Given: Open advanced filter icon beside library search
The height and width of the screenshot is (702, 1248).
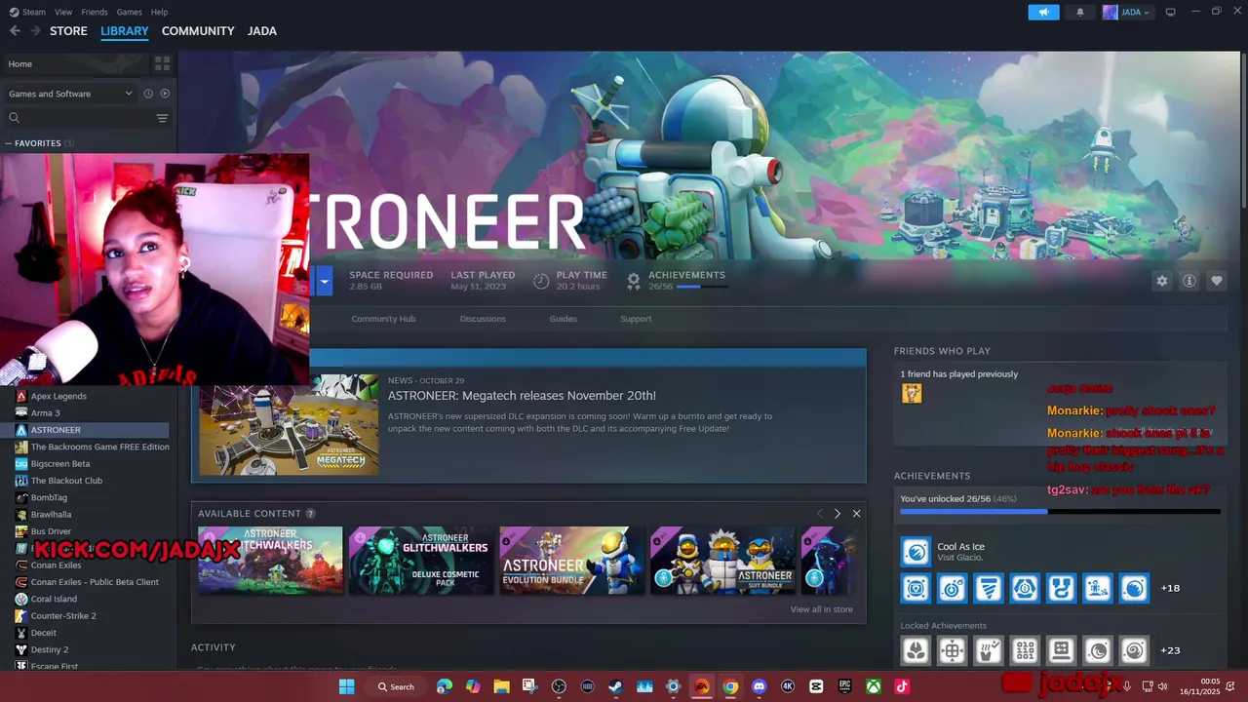Looking at the screenshot, I should (x=162, y=118).
